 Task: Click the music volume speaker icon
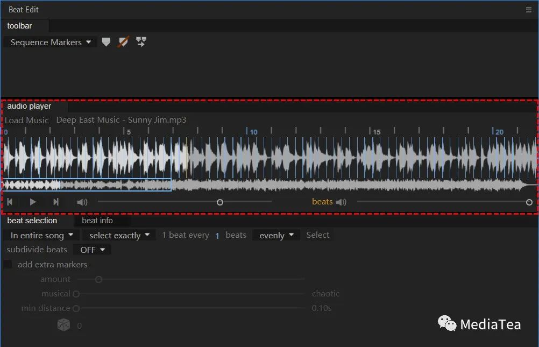click(82, 202)
